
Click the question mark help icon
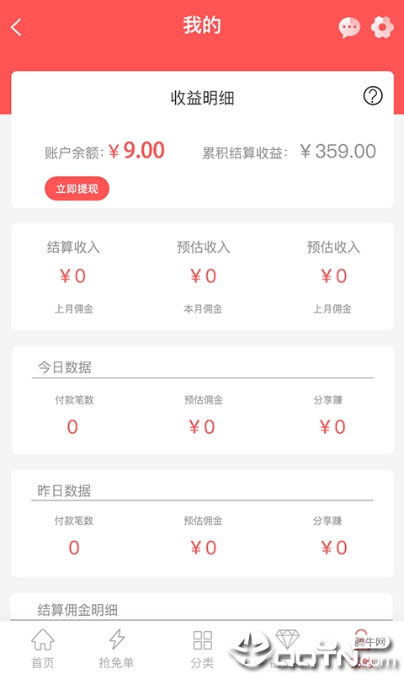373,95
